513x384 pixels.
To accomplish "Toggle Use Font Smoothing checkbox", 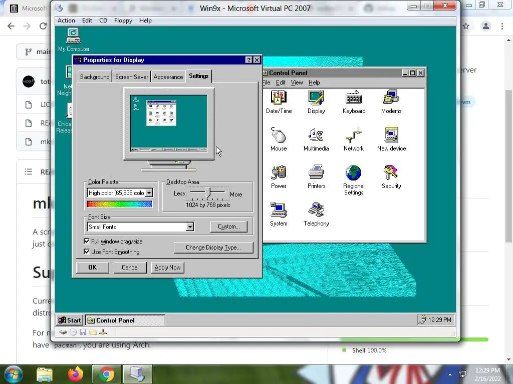I will [x=87, y=252].
